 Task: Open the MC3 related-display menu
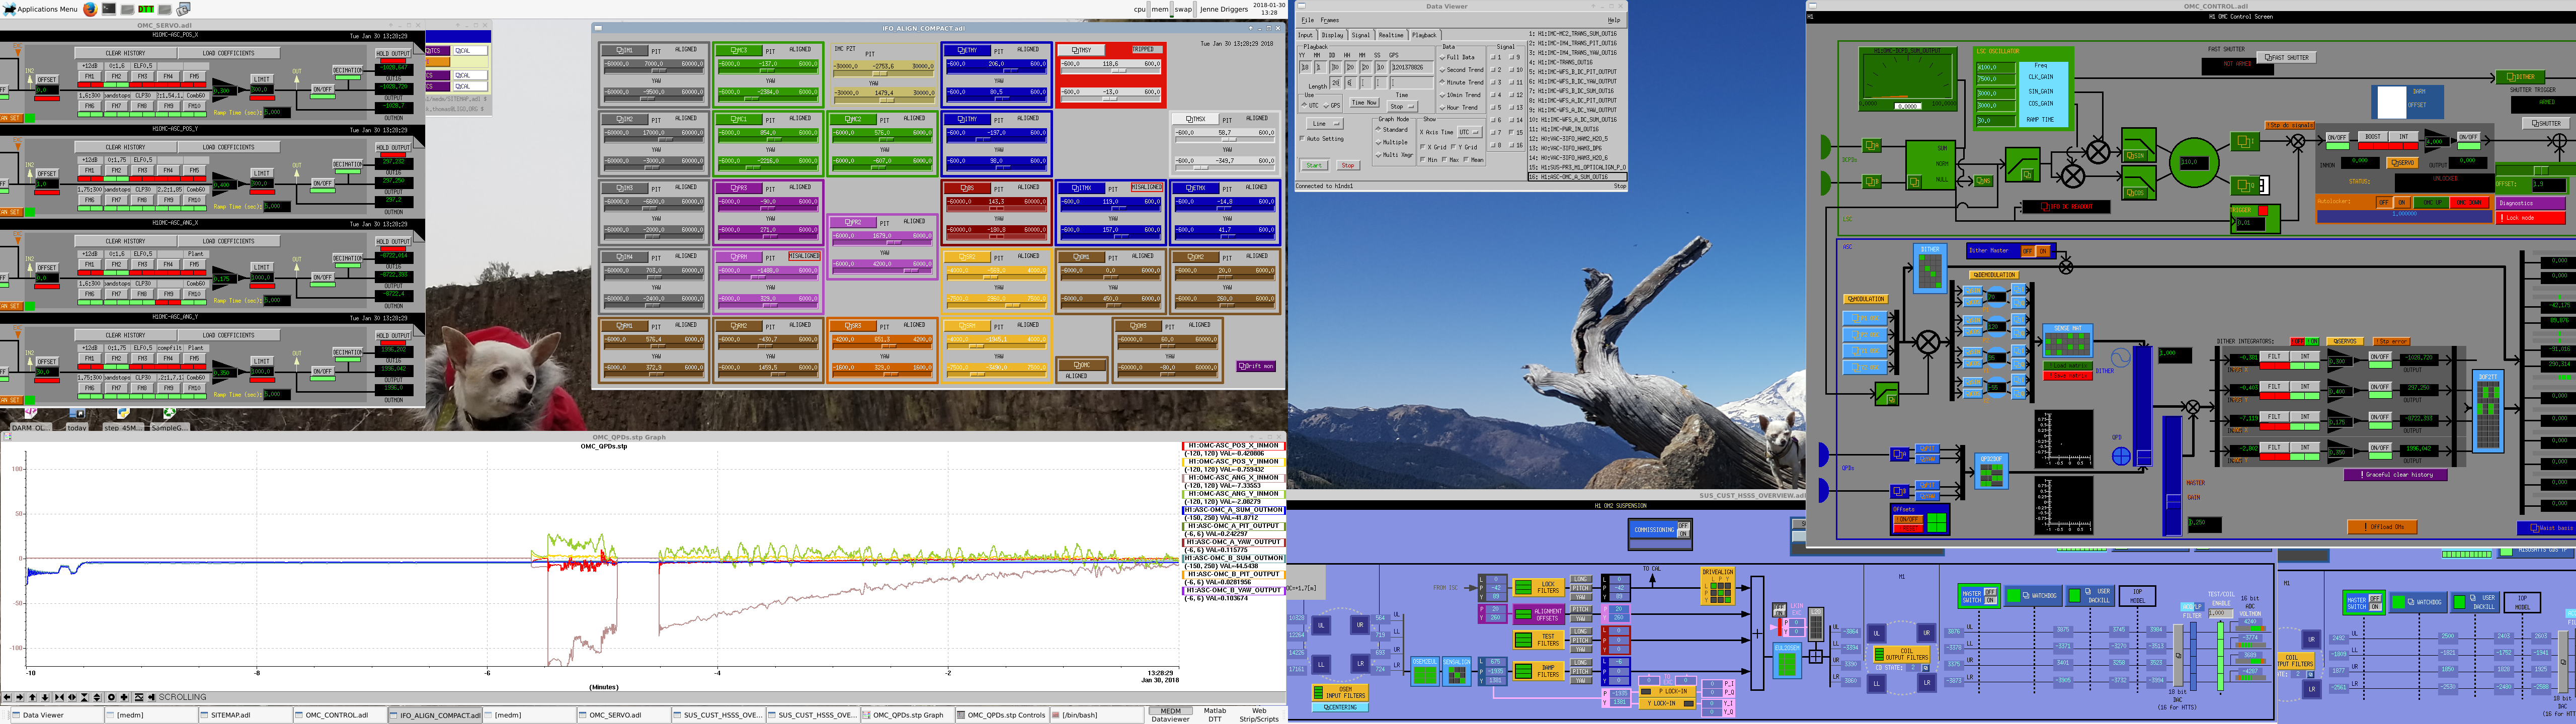pos(739,51)
